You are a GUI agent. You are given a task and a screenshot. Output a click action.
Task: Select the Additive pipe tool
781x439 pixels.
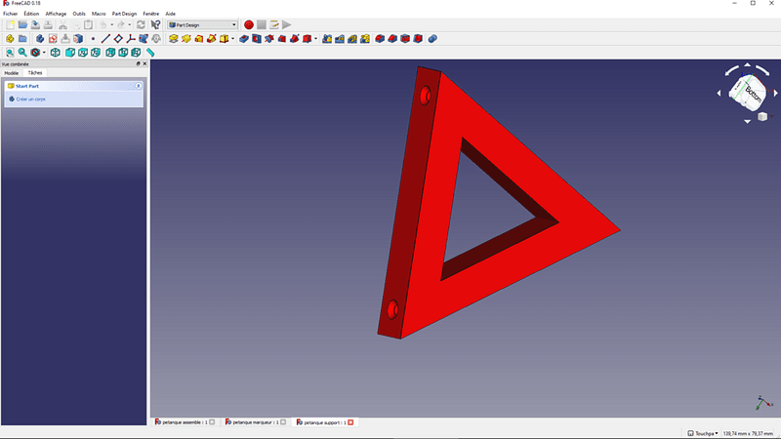[x=212, y=39]
